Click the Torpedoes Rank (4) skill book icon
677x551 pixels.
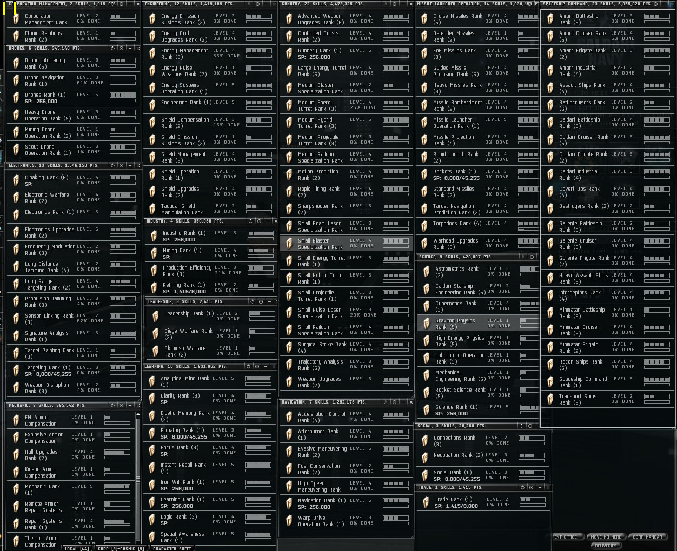click(x=424, y=227)
